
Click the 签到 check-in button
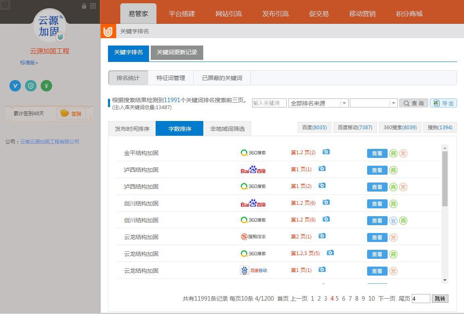71,114
